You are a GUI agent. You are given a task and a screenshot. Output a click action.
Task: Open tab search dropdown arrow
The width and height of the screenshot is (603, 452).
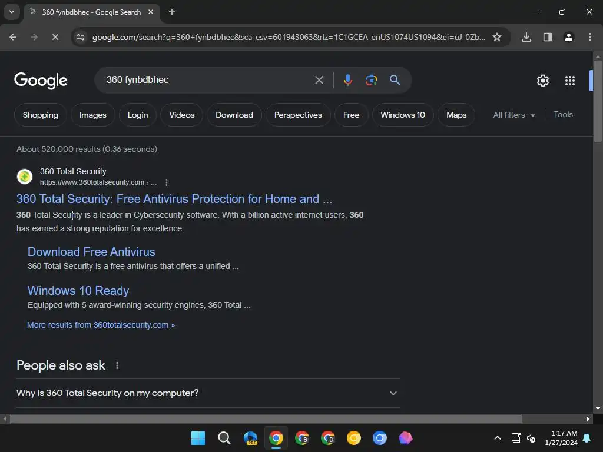pos(12,12)
